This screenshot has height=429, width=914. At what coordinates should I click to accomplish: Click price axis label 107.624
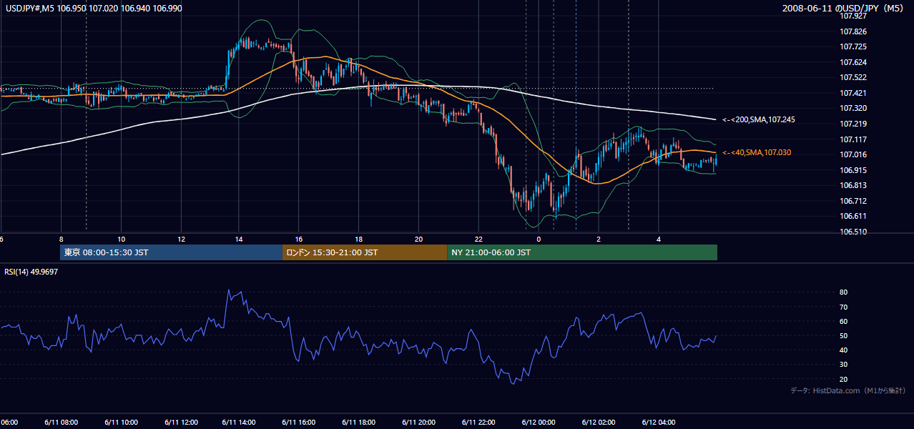[x=854, y=62]
